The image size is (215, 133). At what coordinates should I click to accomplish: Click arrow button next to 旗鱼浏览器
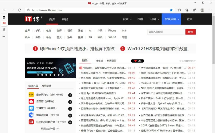tap(70, 116)
